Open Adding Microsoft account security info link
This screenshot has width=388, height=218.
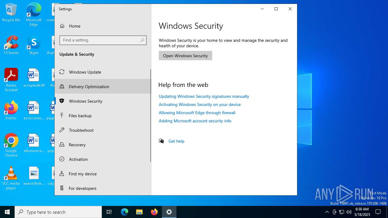(195, 121)
